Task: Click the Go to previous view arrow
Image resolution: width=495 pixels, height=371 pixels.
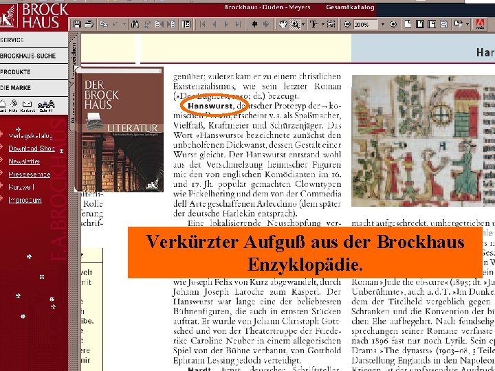Action: pyautogui.click(x=254, y=24)
